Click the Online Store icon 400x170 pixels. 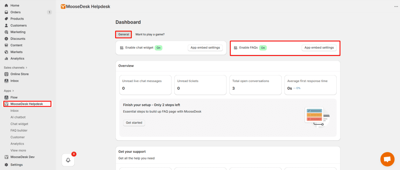click(x=6, y=74)
